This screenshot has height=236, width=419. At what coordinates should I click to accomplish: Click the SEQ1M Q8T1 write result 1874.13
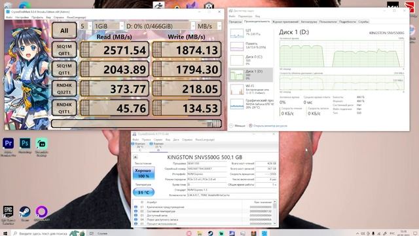[187, 50]
